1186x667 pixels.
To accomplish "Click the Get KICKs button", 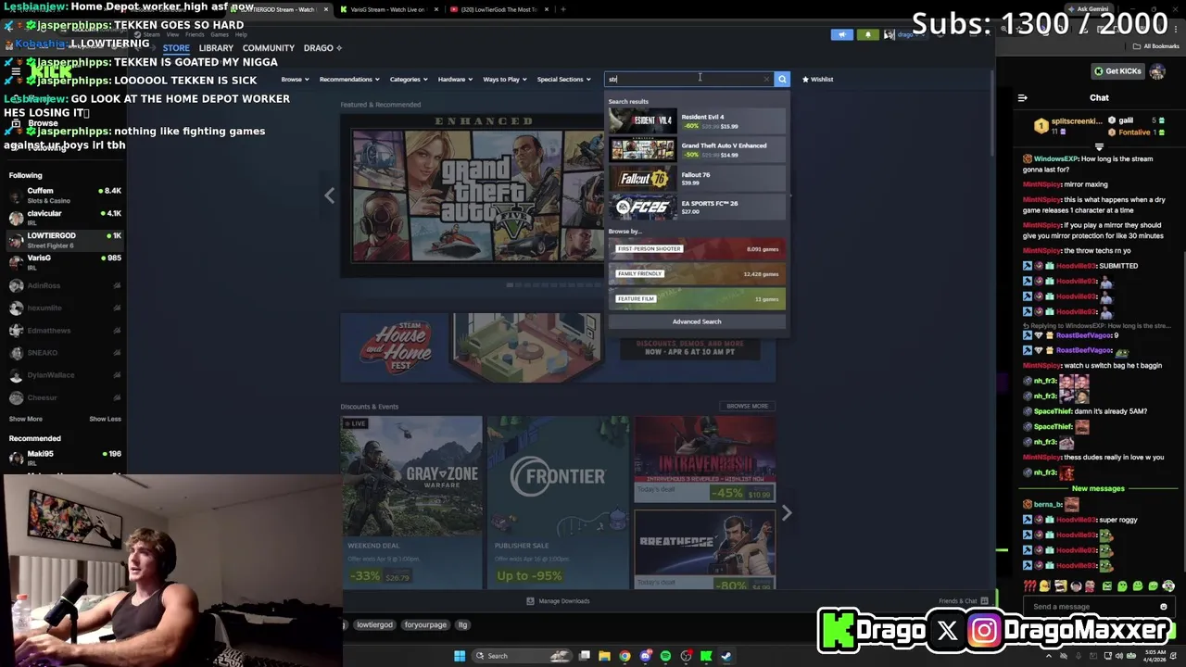I will [1117, 71].
